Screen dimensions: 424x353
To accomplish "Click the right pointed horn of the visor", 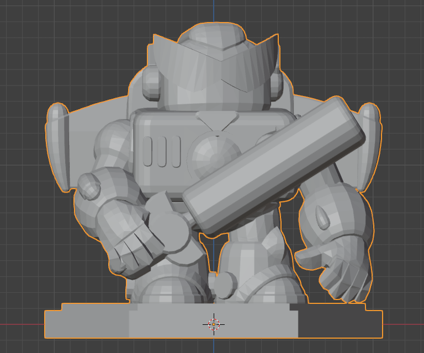I will coord(269,46).
